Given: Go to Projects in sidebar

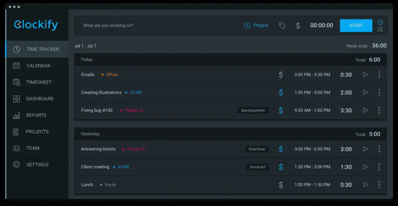Looking at the screenshot, I should coord(37,132).
